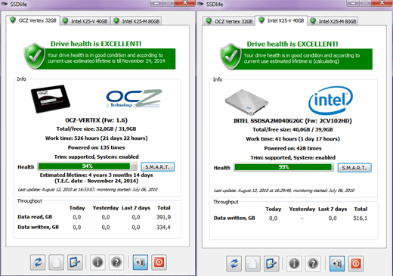Click blank page icon in left SSDlife window
The image size is (393, 276).
point(56,262)
